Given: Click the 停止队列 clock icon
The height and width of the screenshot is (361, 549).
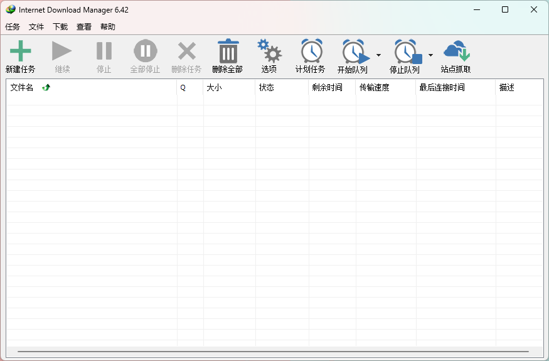Looking at the screenshot, I should 408,51.
